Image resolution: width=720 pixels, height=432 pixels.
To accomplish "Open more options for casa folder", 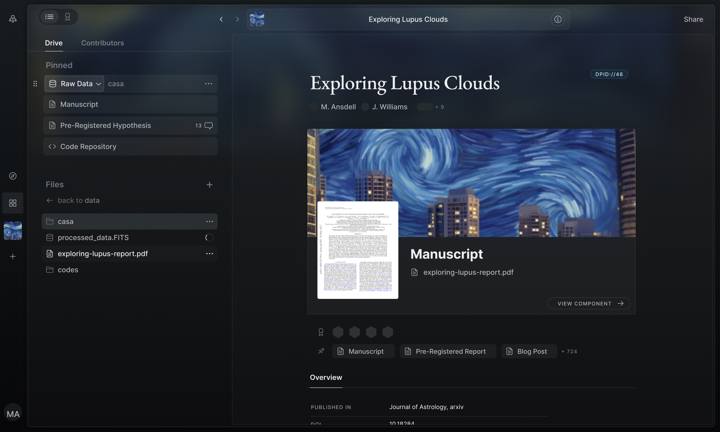I will [209, 221].
